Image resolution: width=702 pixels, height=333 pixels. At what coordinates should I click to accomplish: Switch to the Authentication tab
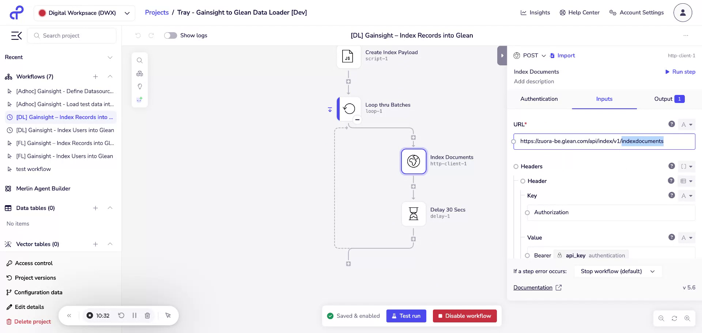coord(539,99)
